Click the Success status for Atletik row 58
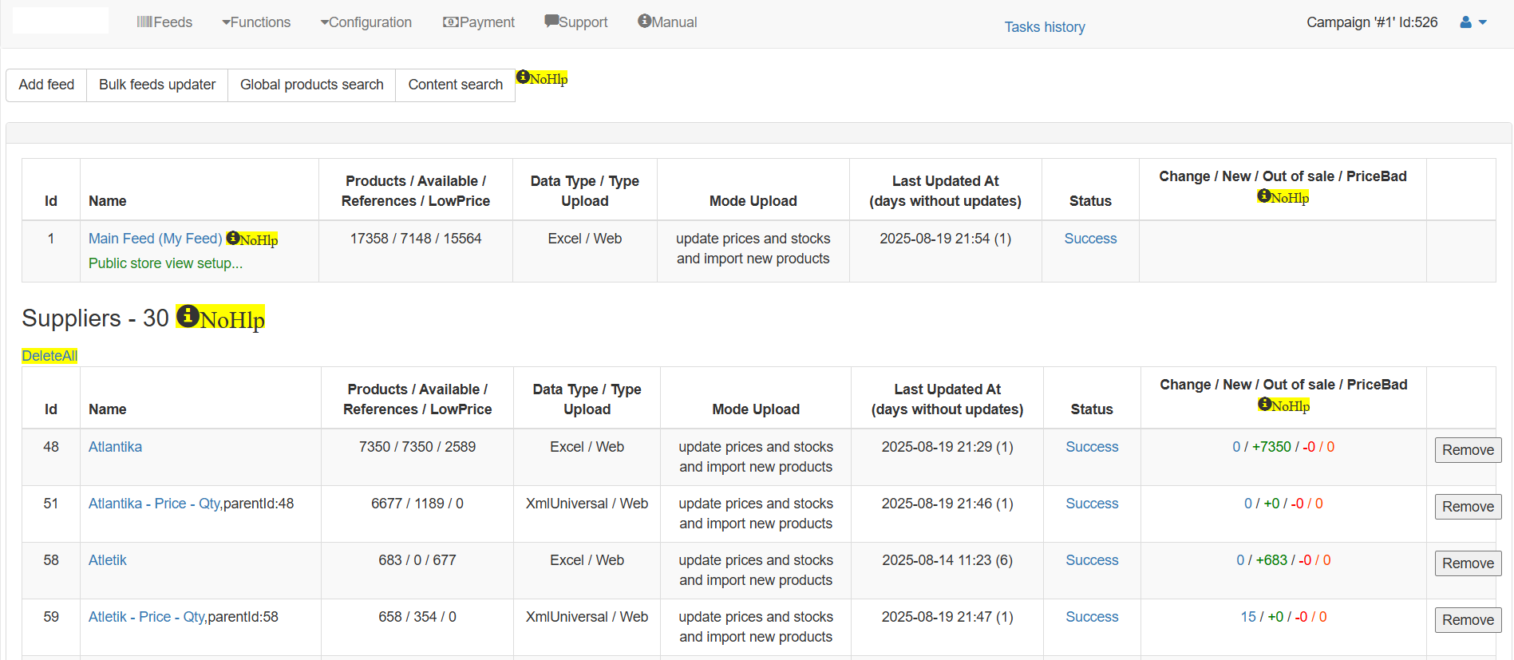 pos(1092,560)
